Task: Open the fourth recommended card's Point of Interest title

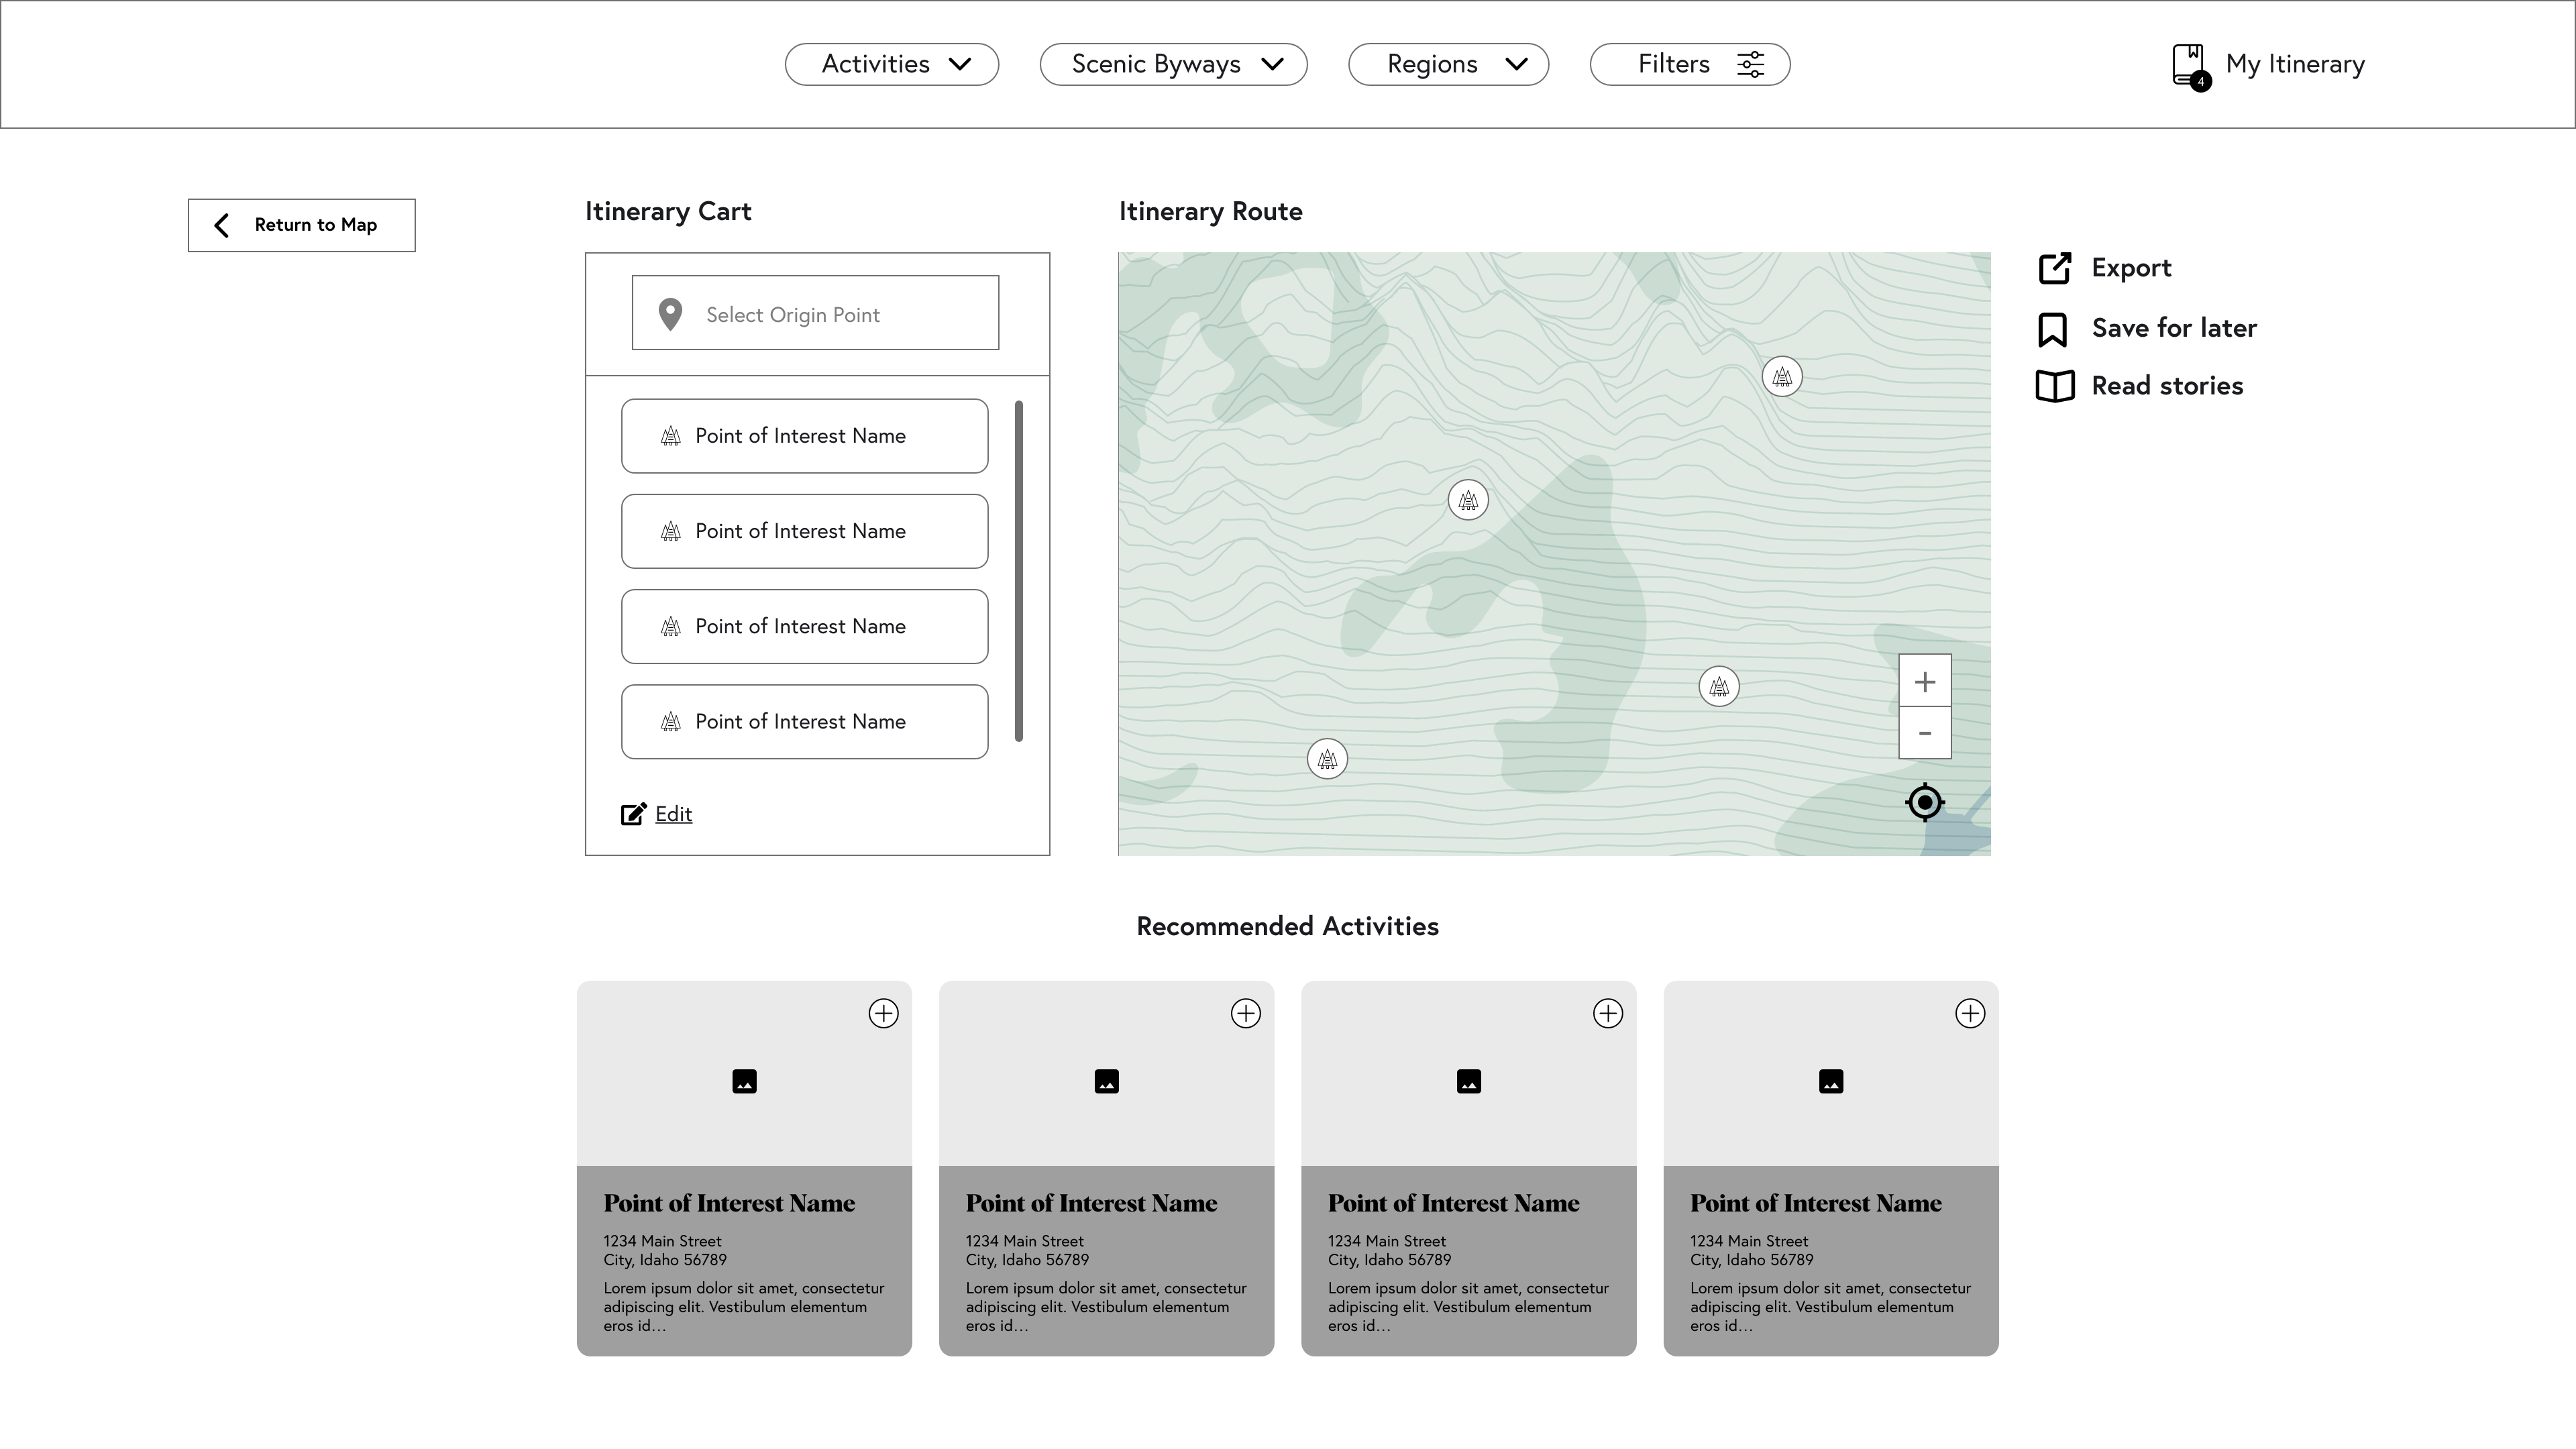Action: [1816, 1203]
